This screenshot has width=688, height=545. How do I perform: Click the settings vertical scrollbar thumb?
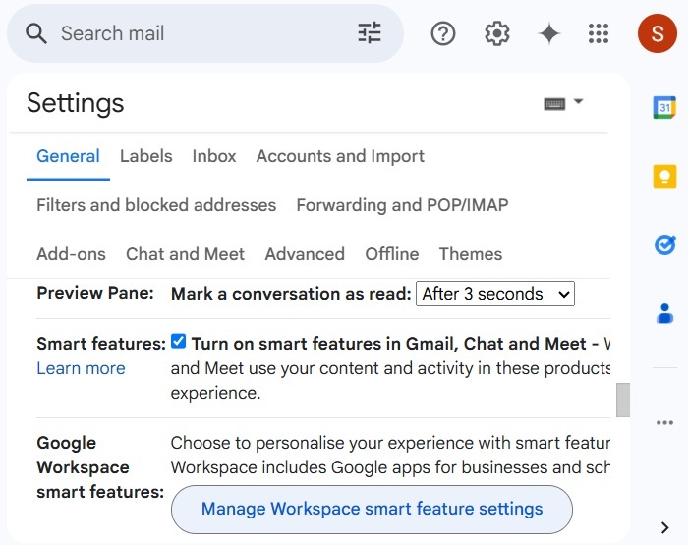[622, 400]
